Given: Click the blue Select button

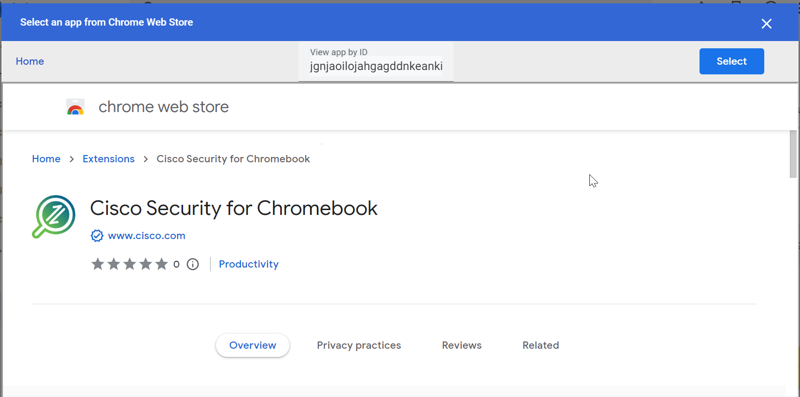Looking at the screenshot, I should pyautogui.click(x=731, y=61).
